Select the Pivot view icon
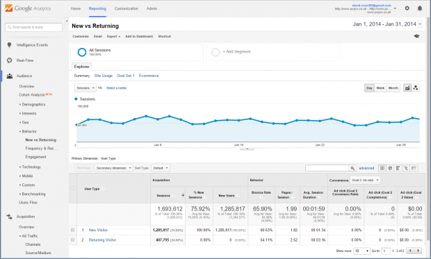Image resolution: width=431 pixels, height=259 pixels. point(414,168)
